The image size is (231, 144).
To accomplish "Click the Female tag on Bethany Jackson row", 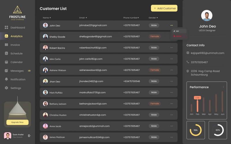I will 154,103.
